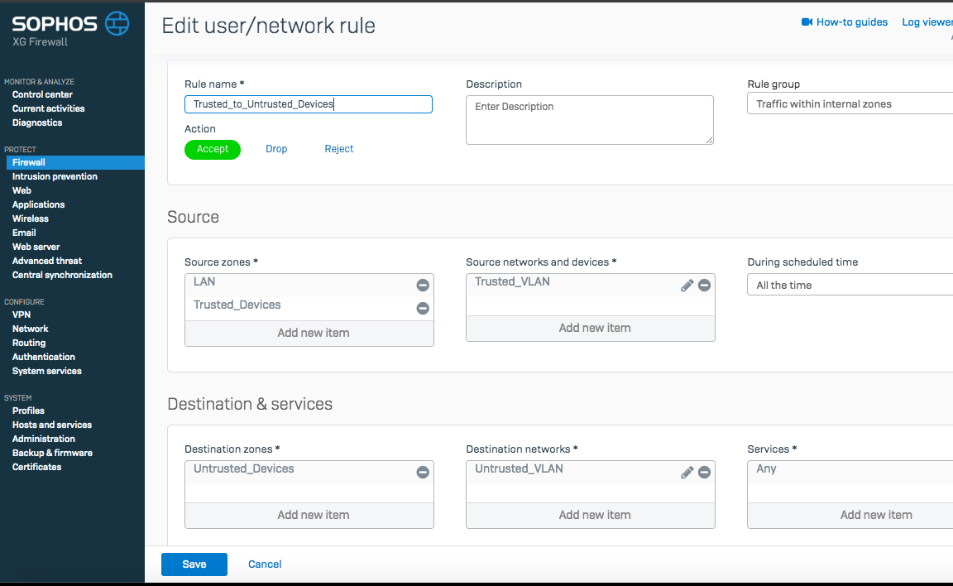Screen dimensions: 953x586
Task: Edit the Untrusted_VLAN destination network
Action: (x=687, y=473)
